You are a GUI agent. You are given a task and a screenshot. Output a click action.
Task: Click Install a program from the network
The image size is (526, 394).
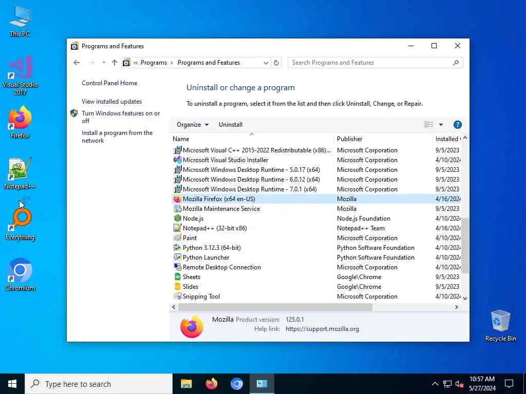[x=117, y=136]
